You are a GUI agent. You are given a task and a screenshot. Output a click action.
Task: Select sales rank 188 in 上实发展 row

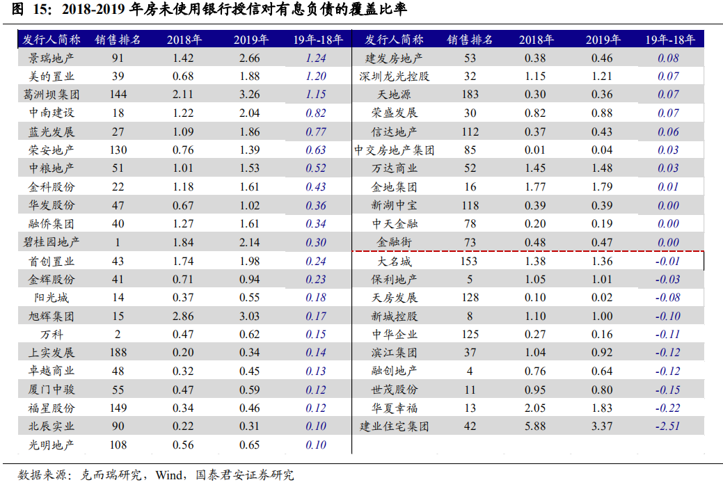118,353
